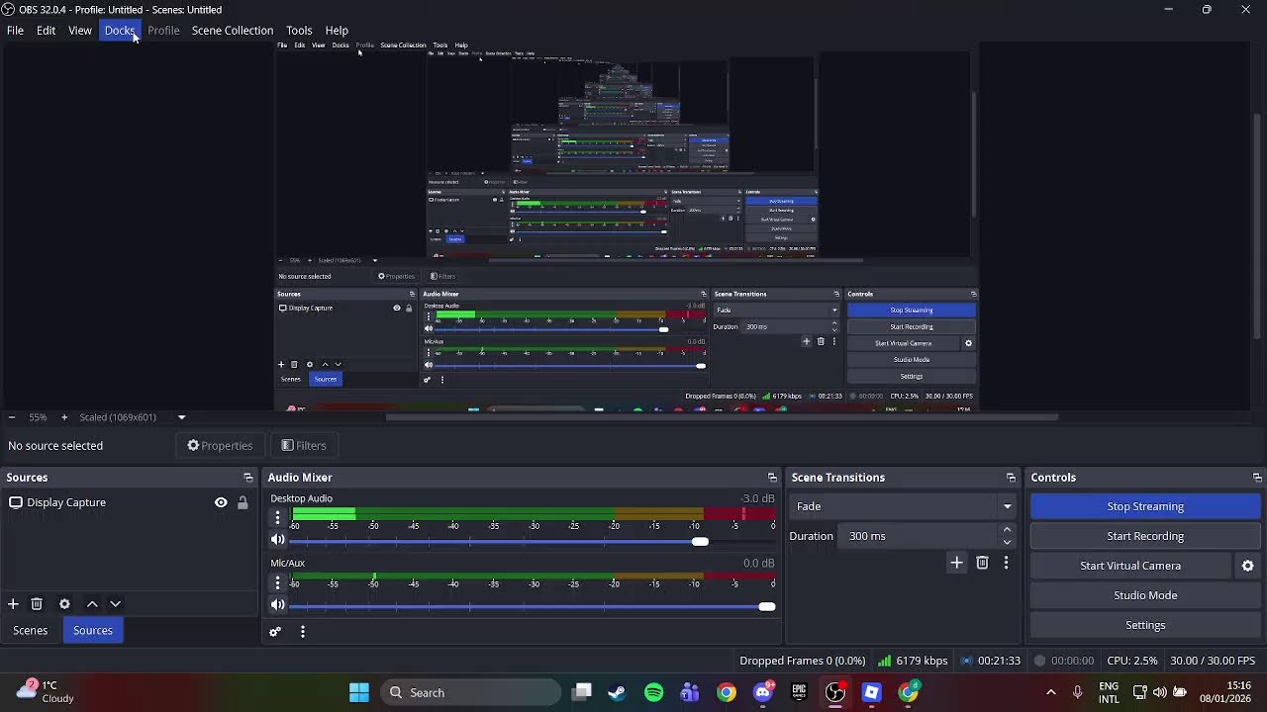This screenshot has height=712, width=1267.
Task: Remove selected source with trash icon
Action: click(37, 604)
